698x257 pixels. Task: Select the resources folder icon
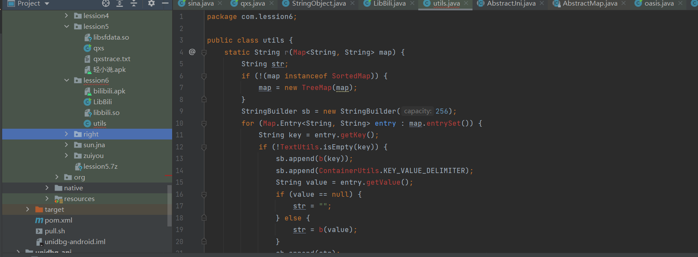click(59, 199)
